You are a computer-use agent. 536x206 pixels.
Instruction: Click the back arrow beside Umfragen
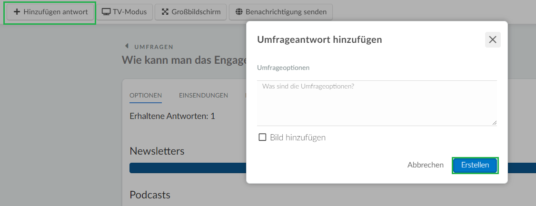(127, 46)
